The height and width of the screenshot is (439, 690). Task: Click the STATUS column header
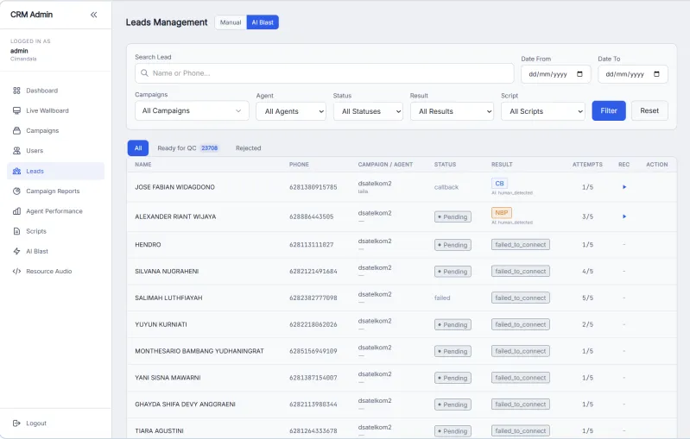click(445, 165)
